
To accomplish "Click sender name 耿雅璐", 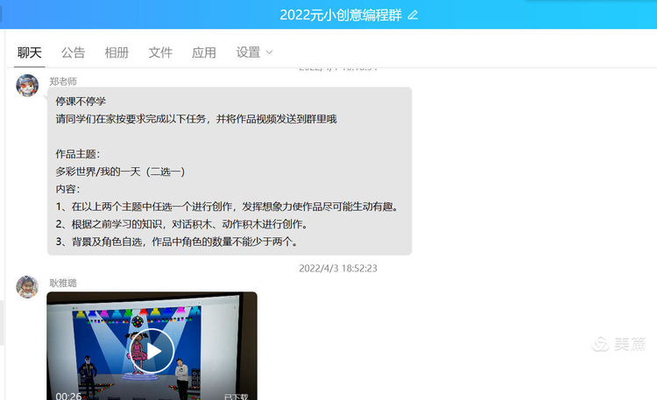I will tap(63, 283).
